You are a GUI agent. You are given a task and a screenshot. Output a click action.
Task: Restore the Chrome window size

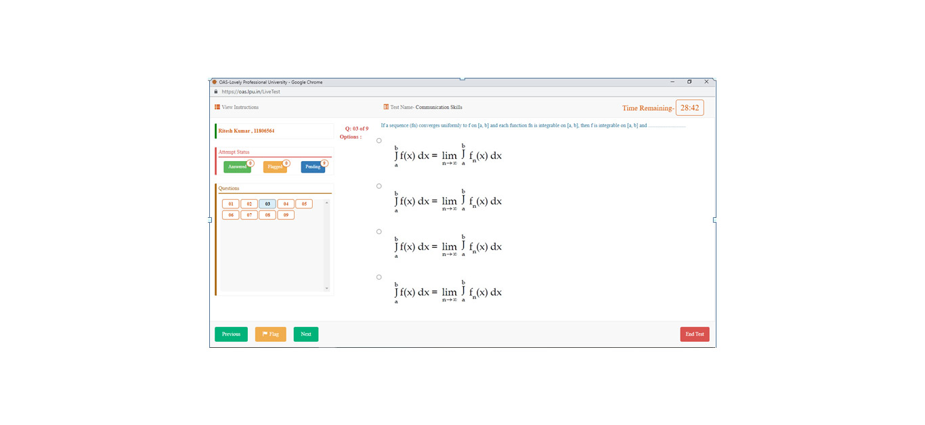pos(689,82)
